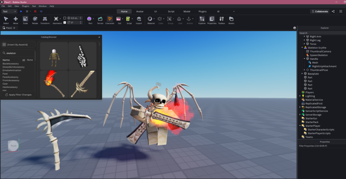The image size is (346, 179).
Task: Select the skeleton character thumbnail
Action: click(54, 56)
